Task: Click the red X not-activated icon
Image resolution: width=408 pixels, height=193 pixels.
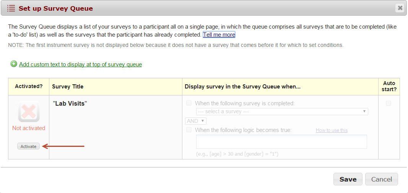Action: click(x=29, y=111)
